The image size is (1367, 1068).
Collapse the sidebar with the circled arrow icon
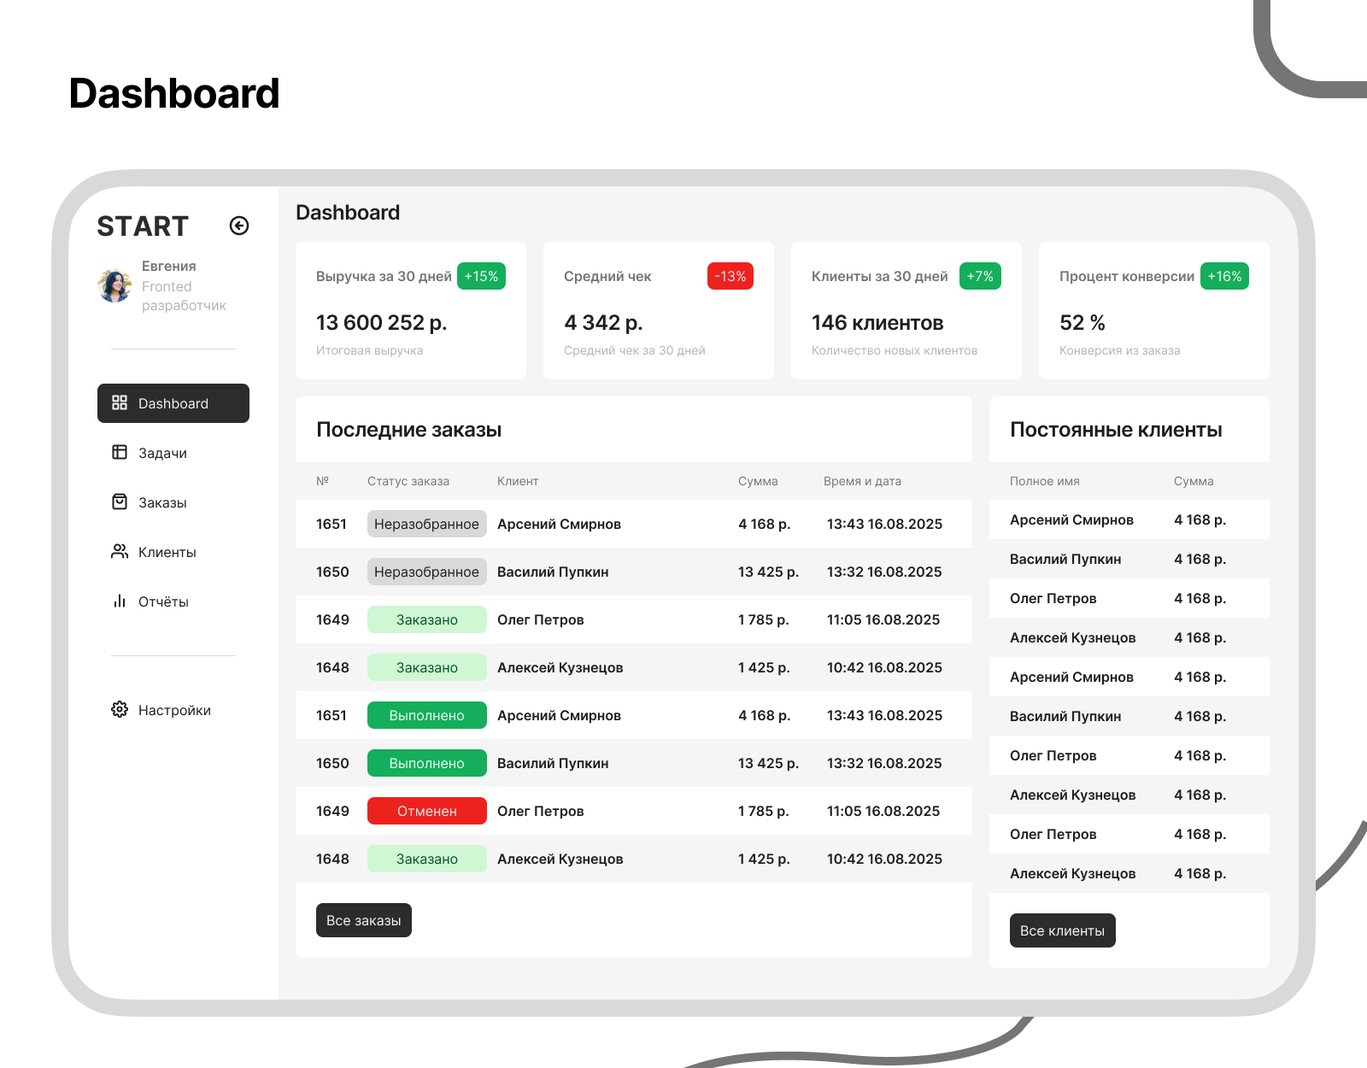coord(239,226)
